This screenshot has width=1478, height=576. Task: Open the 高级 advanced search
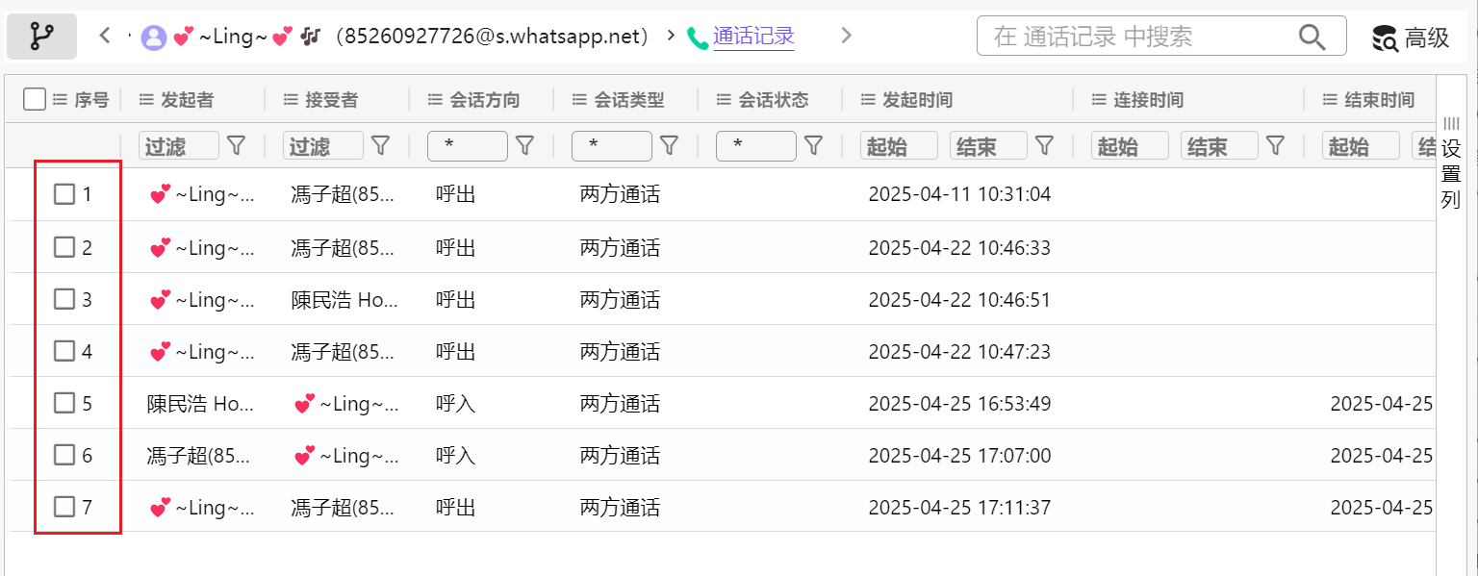pyautogui.click(x=1411, y=38)
